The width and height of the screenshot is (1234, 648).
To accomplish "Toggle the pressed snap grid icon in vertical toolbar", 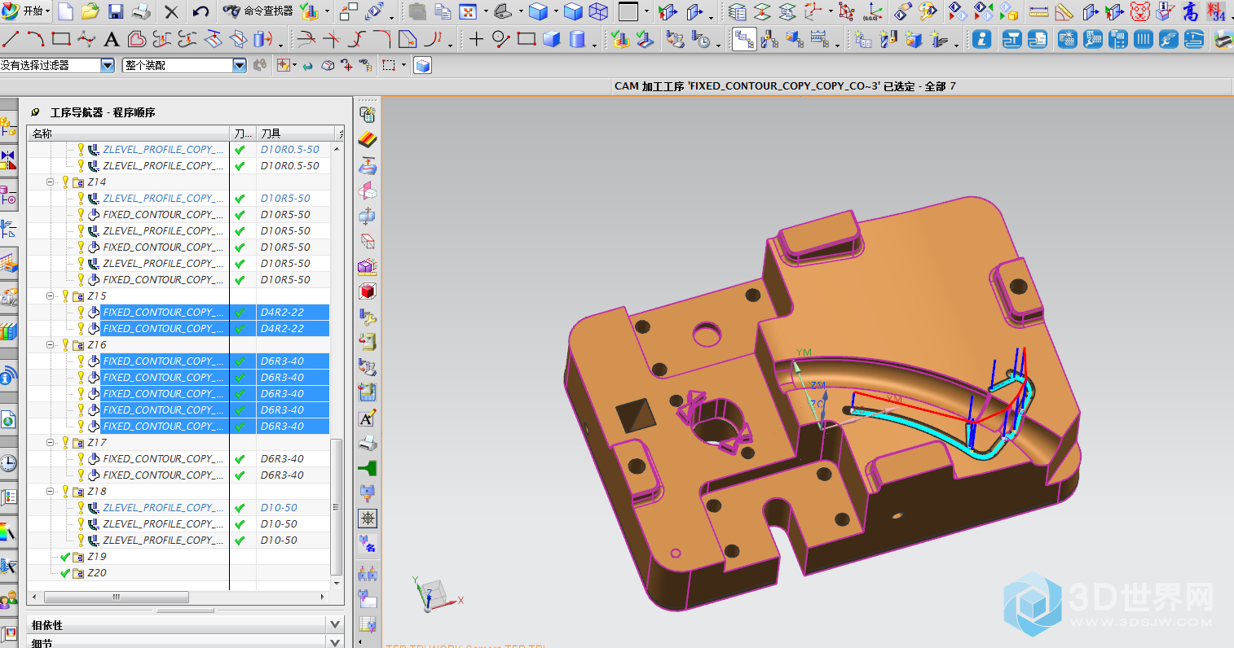I will click(x=368, y=519).
